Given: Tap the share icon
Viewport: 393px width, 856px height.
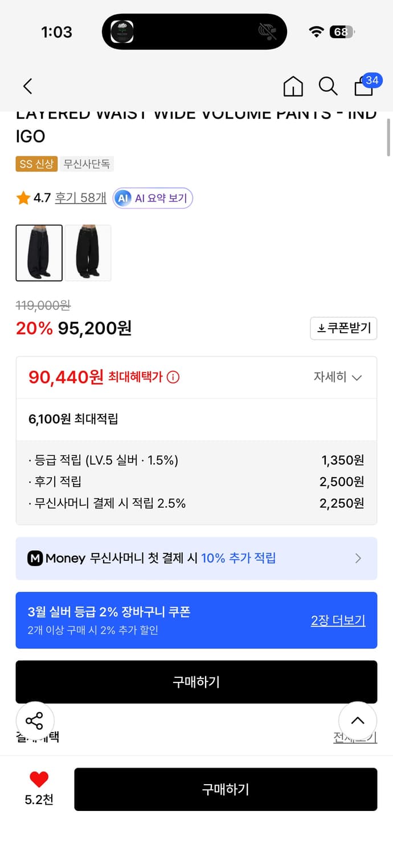Looking at the screenshot, I should [35, 721].
